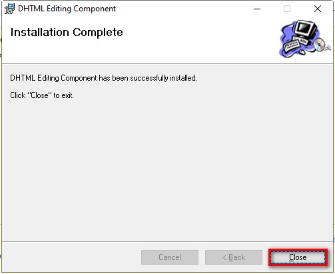
Task: Open the installer icon system menu in title bar
Action: pyautogui.click(x=9, y=9)
